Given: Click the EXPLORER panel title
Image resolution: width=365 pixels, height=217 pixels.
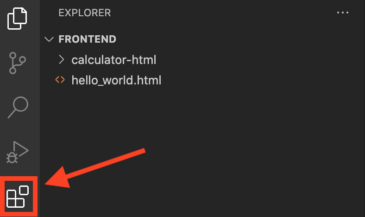Looking at the screenshot, I should (x=85, y=13).
